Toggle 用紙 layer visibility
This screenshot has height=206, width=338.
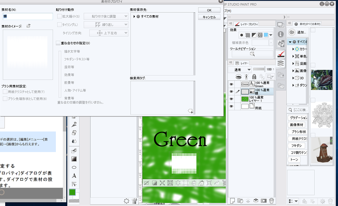231,106
